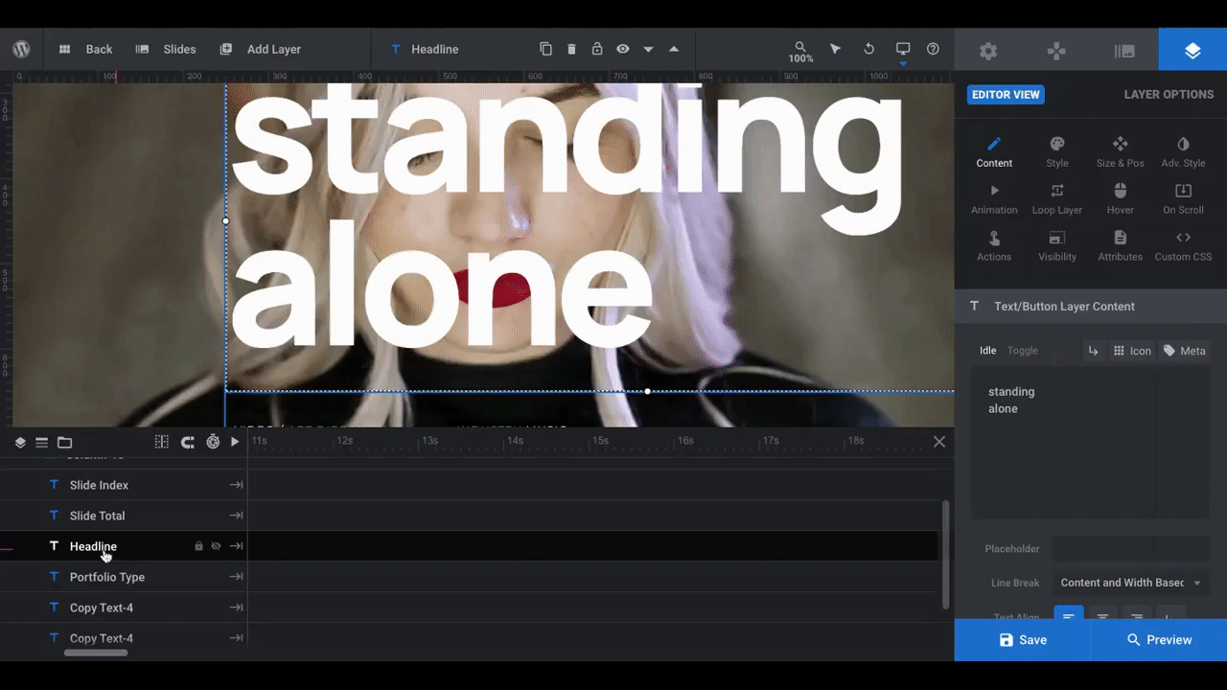Image resolution: width=1227 pixels, height=690 pixels.
Task: Click the Meta tag button
Action: point(1185,351)
